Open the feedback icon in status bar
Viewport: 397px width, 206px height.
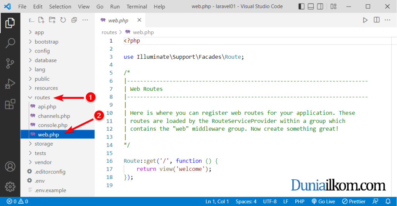pyautogui.click(x=375, y=201)
